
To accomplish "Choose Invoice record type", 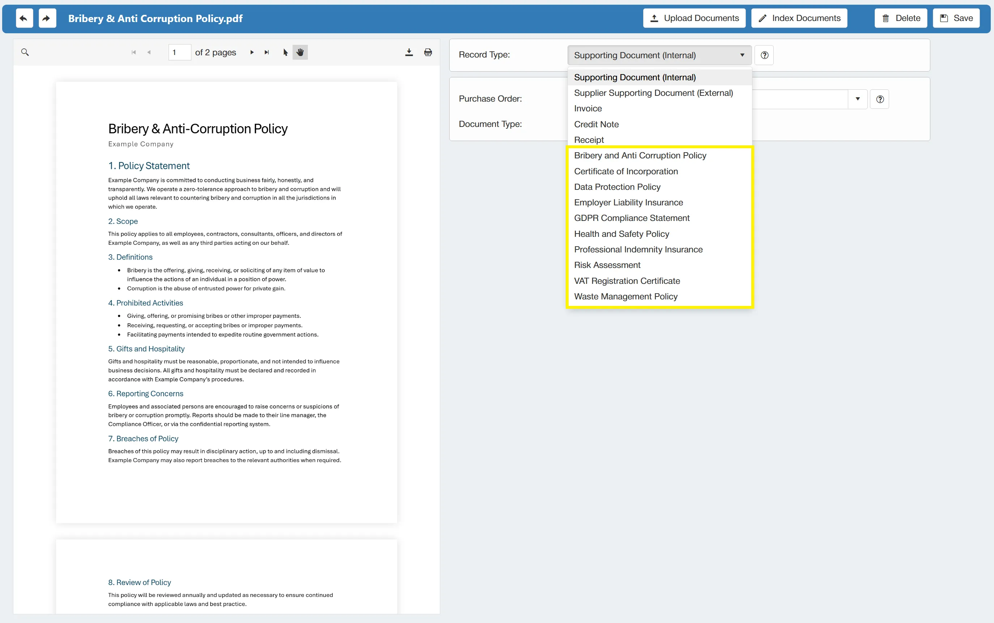I will 659,109.
